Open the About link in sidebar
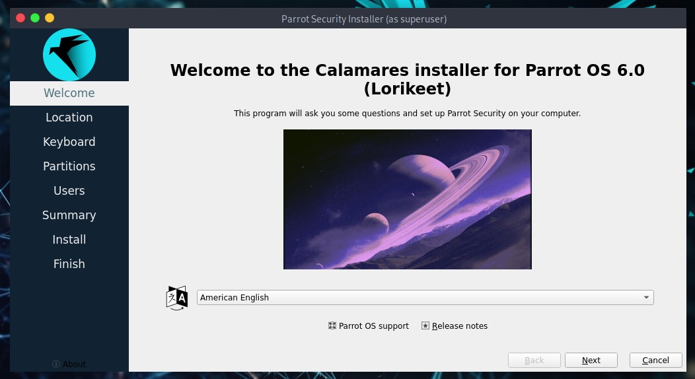695x379 pixels. click(x=69, y=364)
